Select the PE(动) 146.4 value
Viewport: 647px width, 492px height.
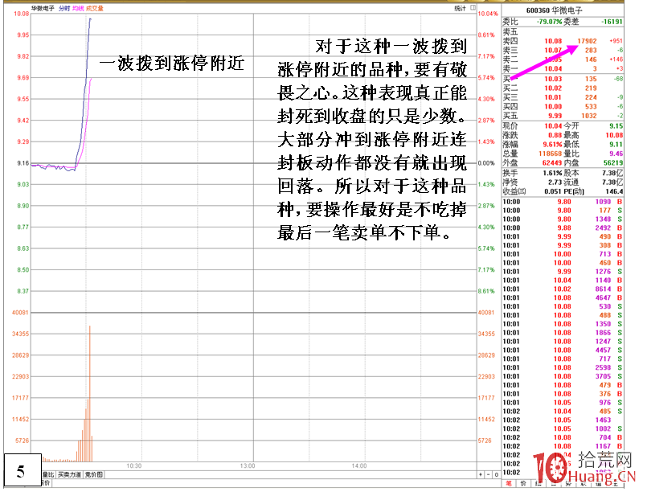pos(614,191)
